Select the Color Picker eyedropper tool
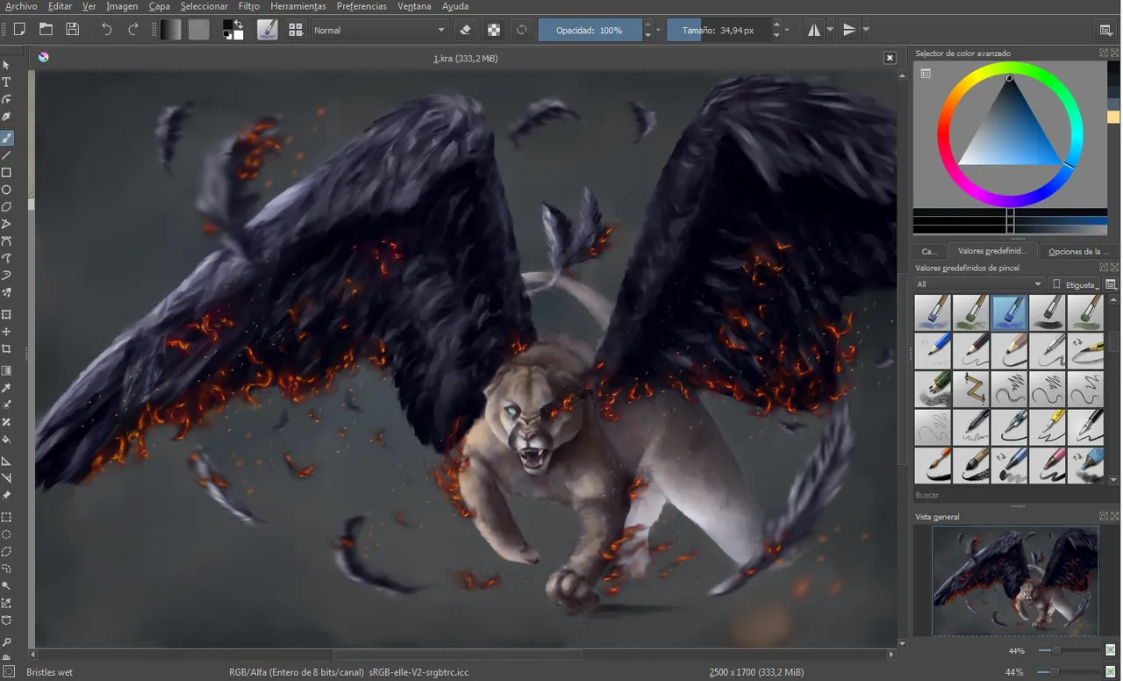 coord(6,388)
